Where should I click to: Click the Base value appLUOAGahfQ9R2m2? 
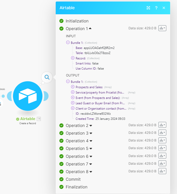click(x=99, y=48)
